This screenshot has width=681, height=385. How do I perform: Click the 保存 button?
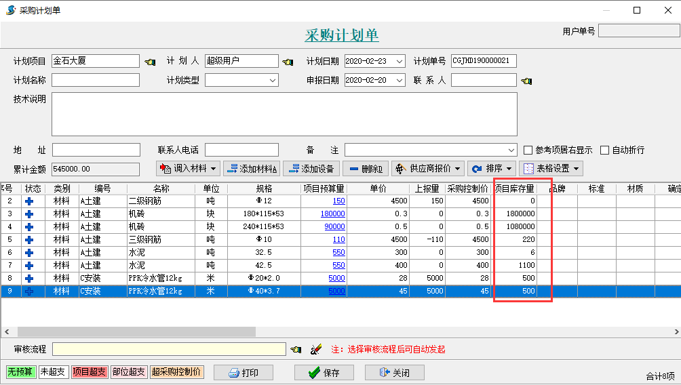324,373
